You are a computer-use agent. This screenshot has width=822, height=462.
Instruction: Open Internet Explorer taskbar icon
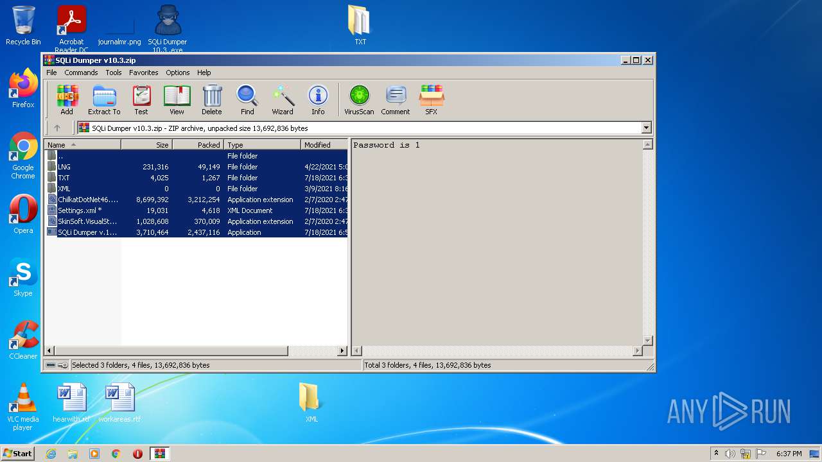coord(51,454)
